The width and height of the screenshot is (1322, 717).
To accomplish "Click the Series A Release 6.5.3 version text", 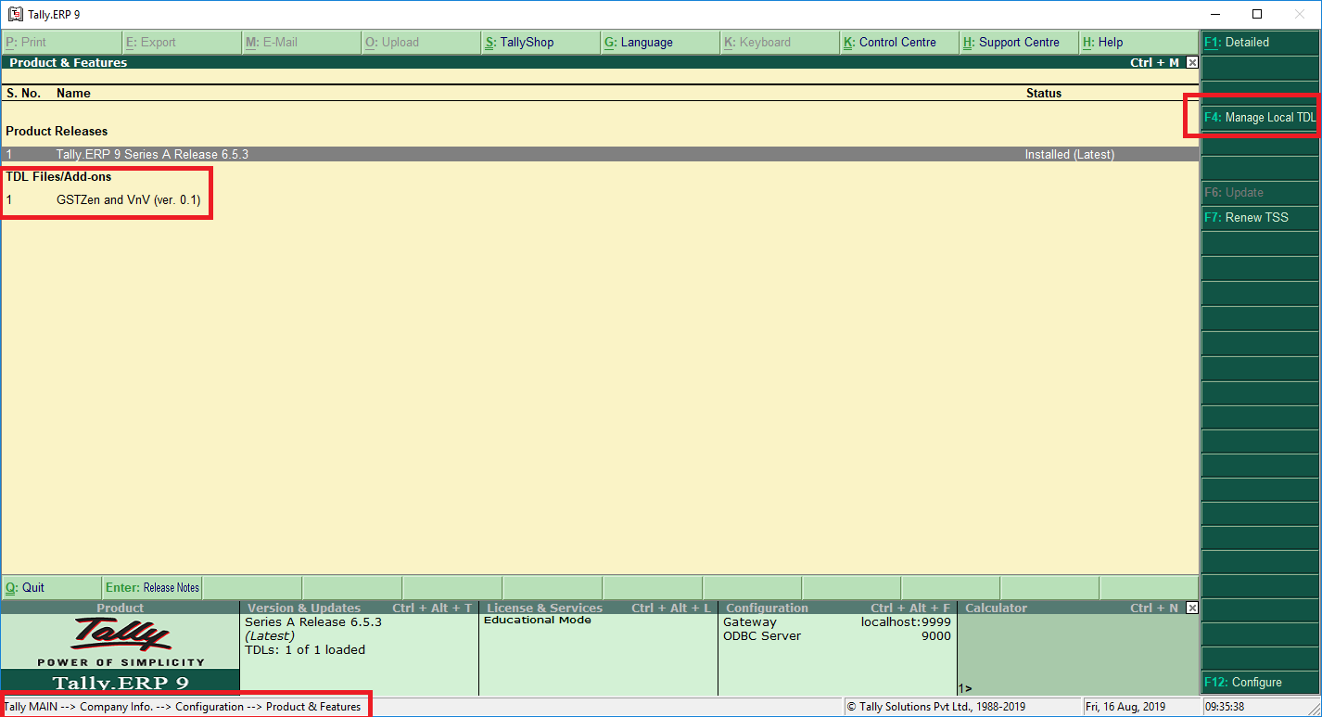I will (313, 621).
